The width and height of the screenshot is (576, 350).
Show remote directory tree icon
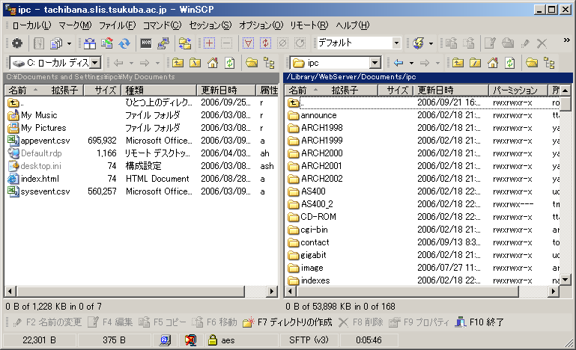coord(549,63)
